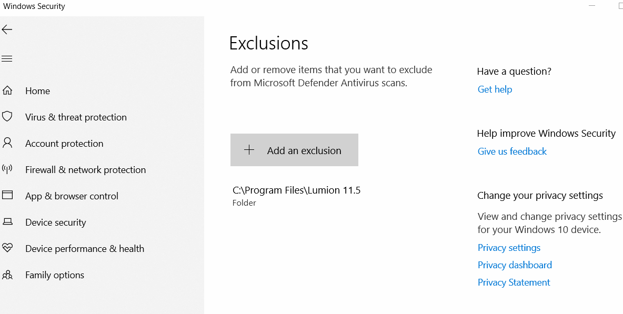Viewport: 623px width, 314px height.
Task: Open Firewall & network protection page
Action: pyautogui.click(x=85, y=170)
